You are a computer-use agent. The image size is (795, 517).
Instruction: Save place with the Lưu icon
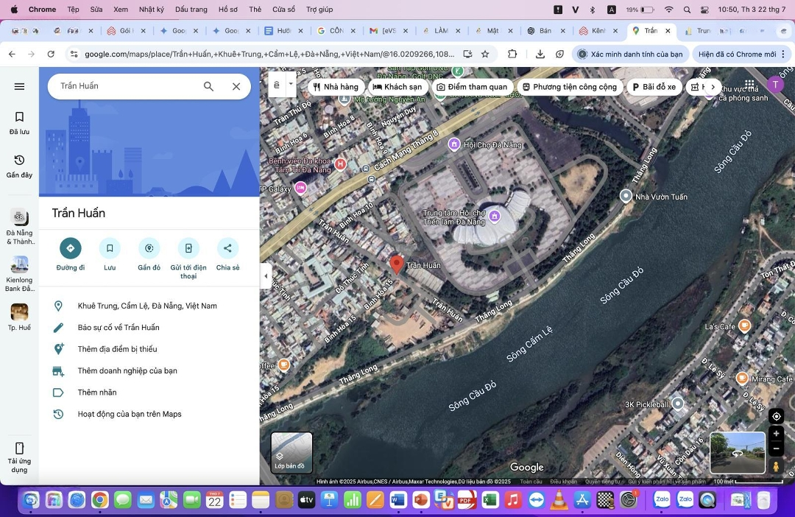pos(110,248)
